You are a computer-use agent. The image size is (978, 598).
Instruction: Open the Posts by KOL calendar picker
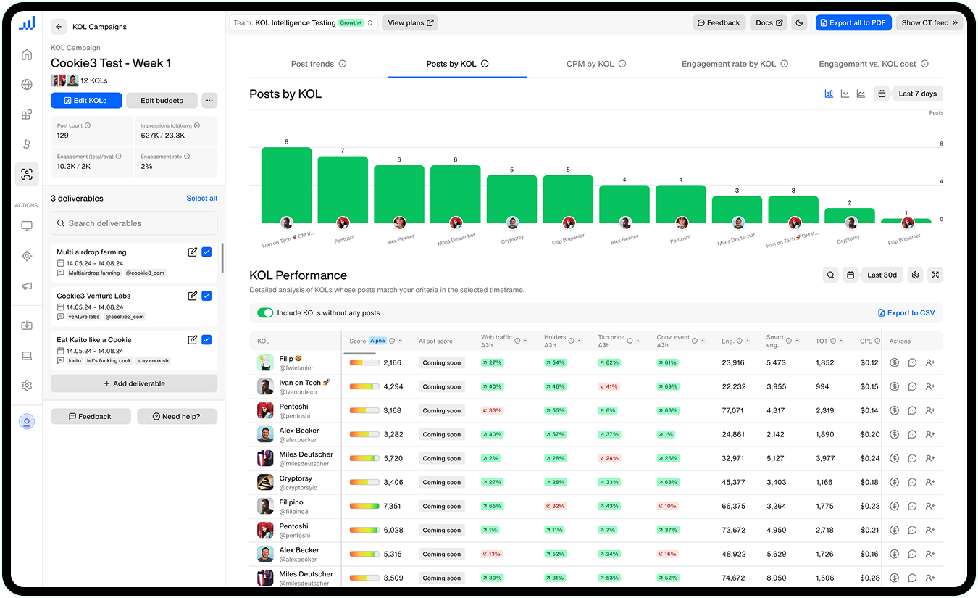coord(882,94)
